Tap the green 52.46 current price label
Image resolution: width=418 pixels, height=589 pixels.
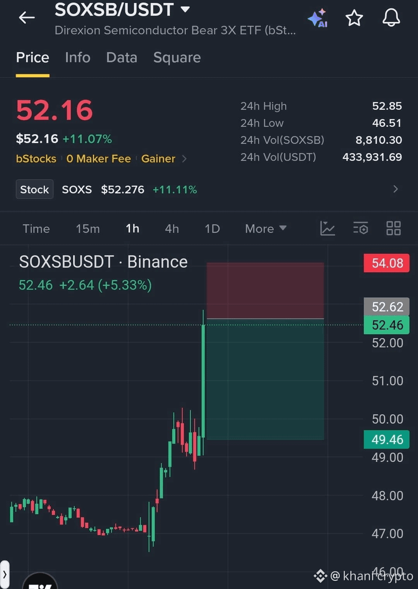click(387, 325)
